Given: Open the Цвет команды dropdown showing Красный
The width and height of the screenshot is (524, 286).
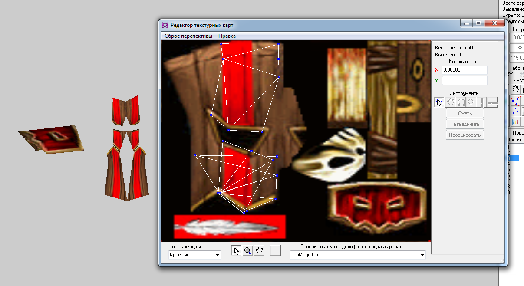Looking at the screenshot, I should pos(194,255).
